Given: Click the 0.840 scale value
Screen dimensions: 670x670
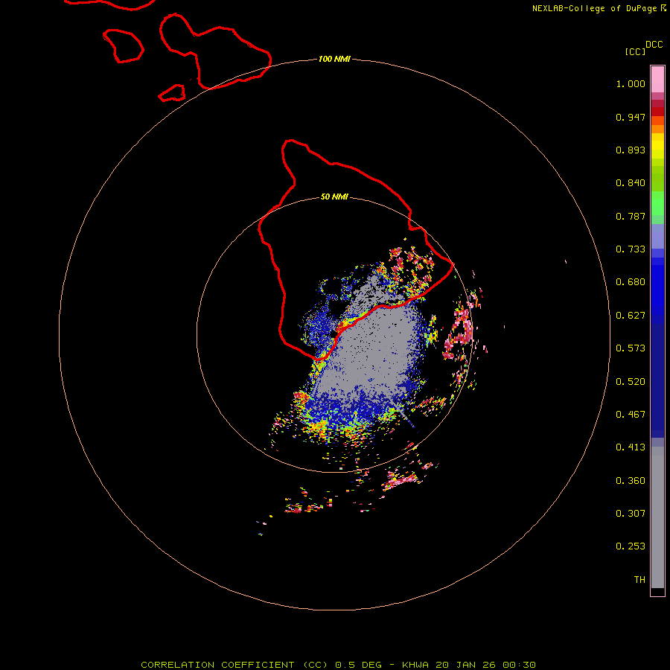Looking at the screenshot, I should [x=631, y=183].
